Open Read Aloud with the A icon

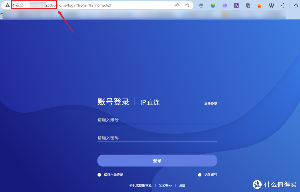(x=177, y=5)
